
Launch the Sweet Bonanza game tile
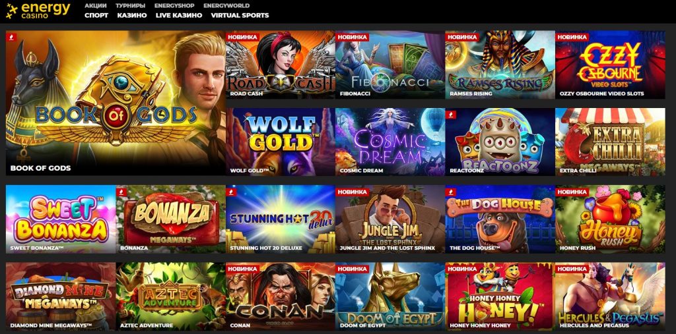click(61, 219)
